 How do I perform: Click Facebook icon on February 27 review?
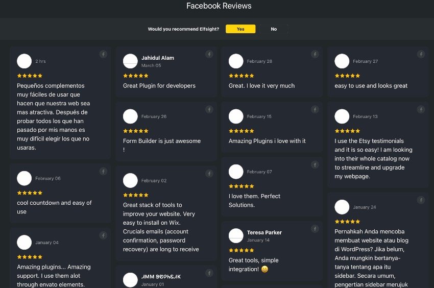click(421, 54)
